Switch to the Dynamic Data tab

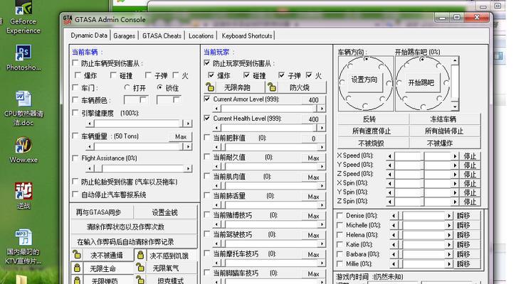point(89,35)
